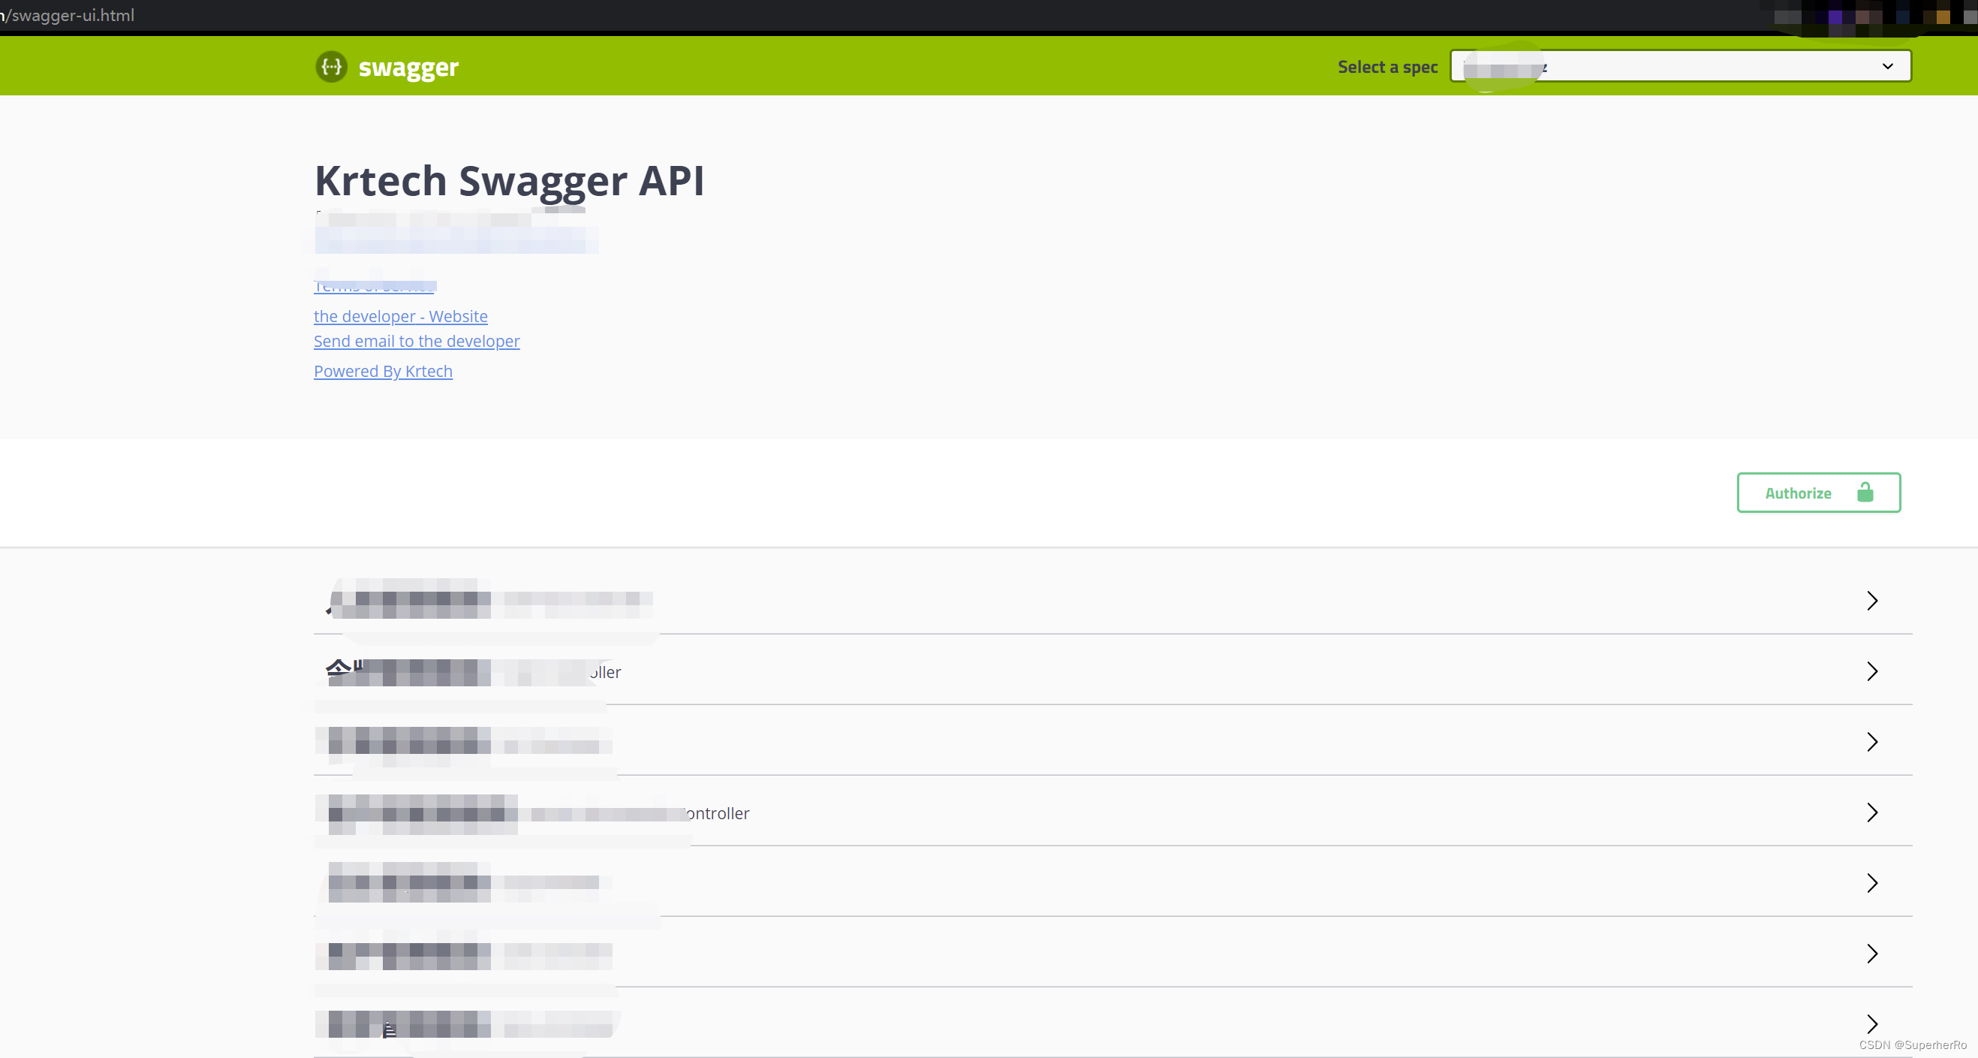Click the curly-braces emblem next to swagger title
The image size is (1978, 1058).
[331, 67]
